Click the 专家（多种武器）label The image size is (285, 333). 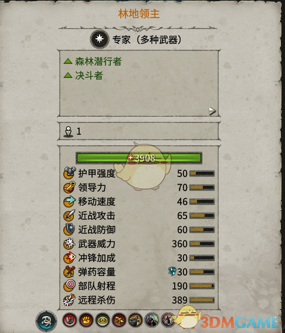click(147, 40)
